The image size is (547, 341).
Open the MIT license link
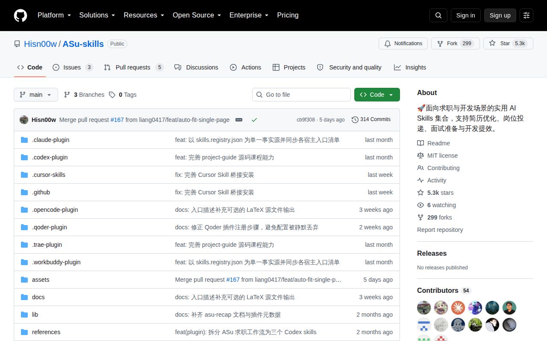point(437,156)
